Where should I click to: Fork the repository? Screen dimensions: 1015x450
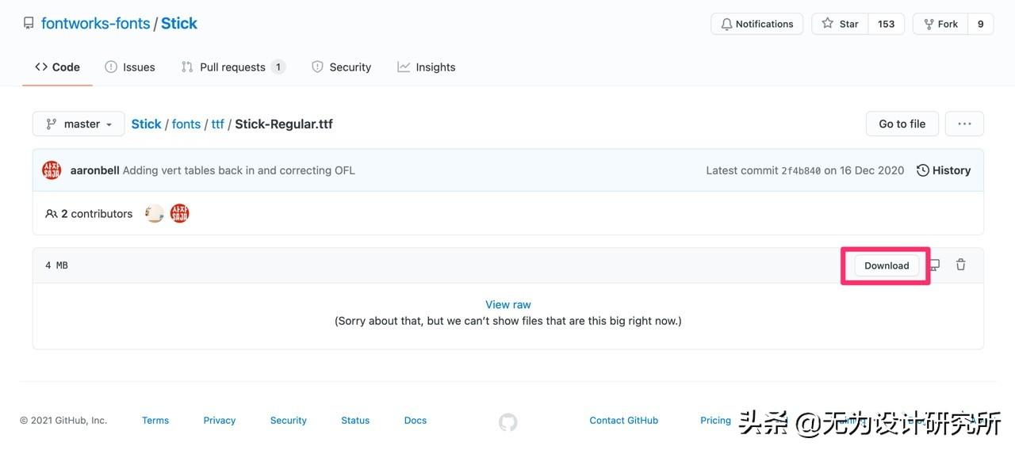940,24
